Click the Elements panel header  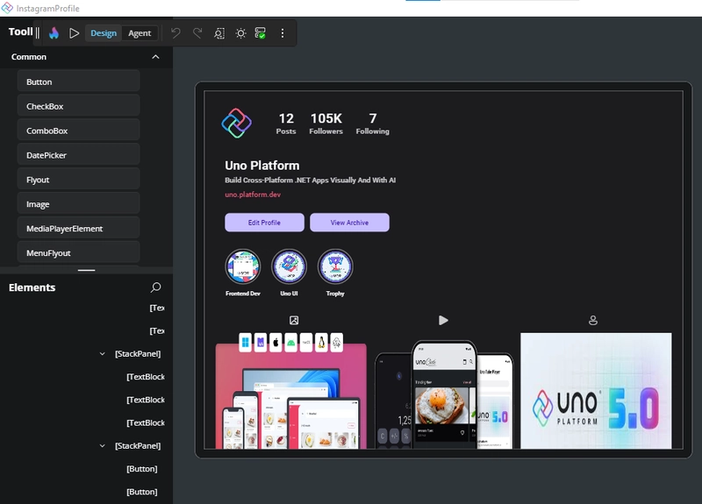click(x=32, y=287)
